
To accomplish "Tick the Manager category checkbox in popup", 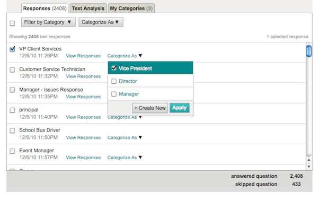I will click(114, 94).
